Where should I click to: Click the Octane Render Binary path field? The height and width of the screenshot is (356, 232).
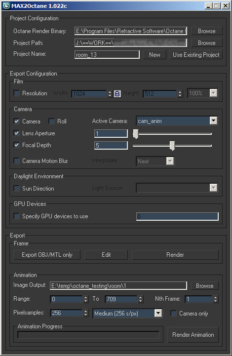click(131, 31)
